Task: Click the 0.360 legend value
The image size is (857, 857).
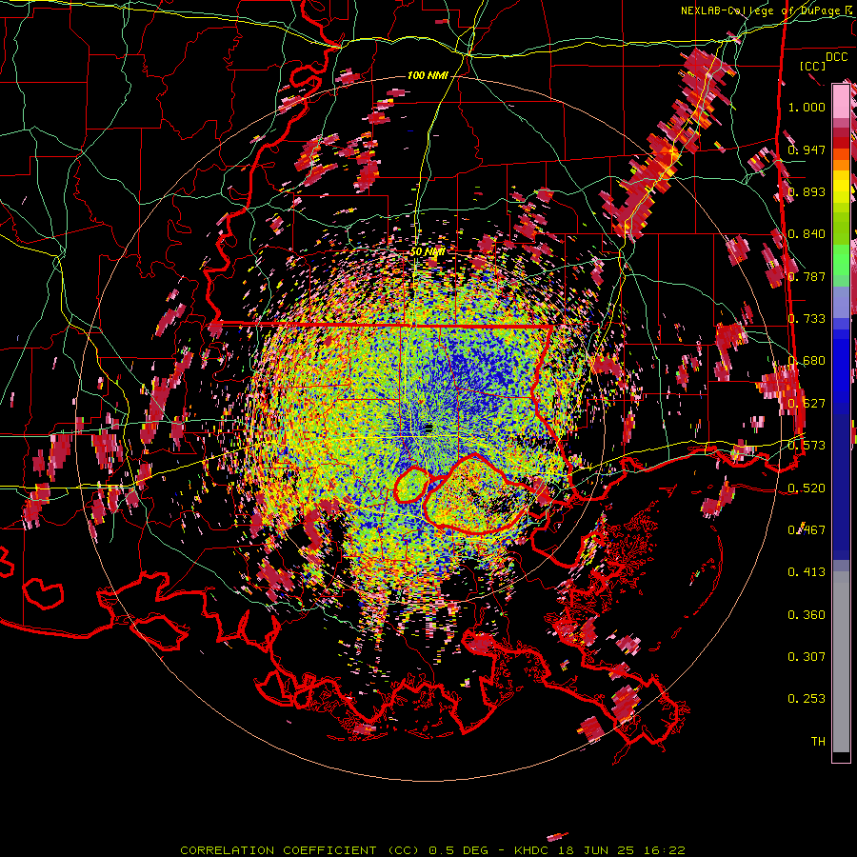Action: 807,615
